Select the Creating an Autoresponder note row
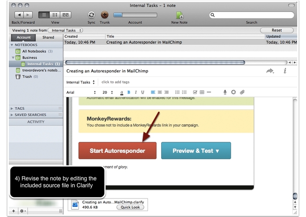The image size is (306, 217). pos(181,43)
